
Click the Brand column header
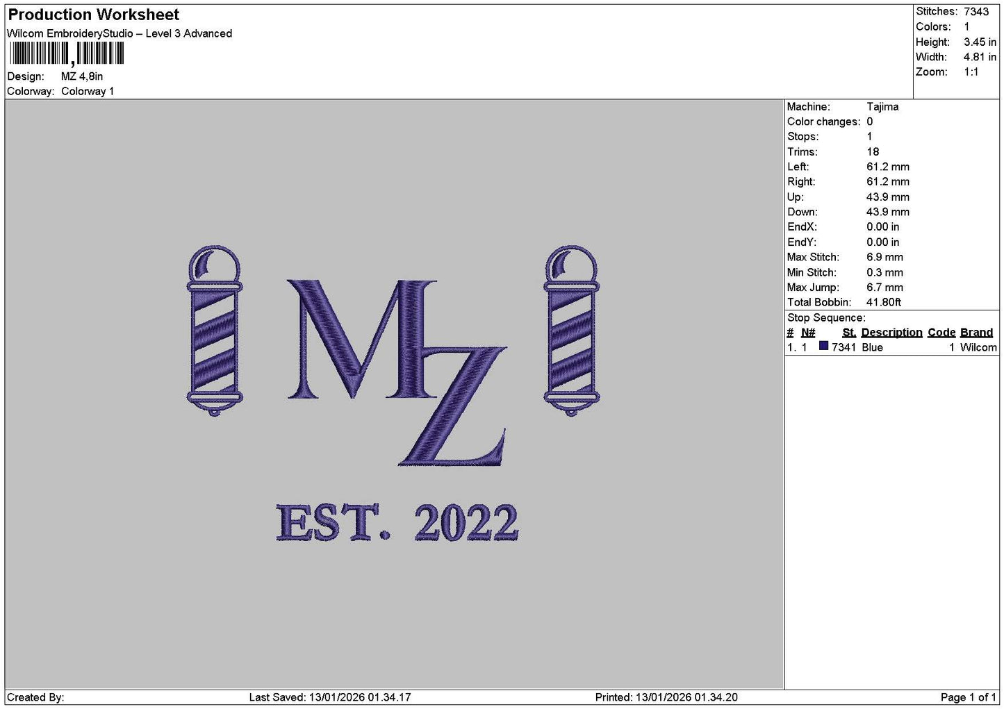(976, 333)
